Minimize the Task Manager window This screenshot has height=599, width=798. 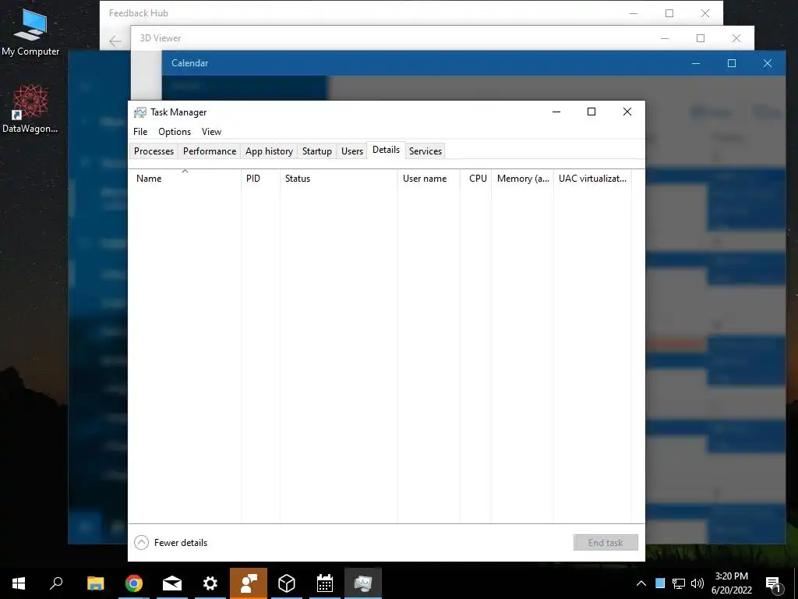pyautogui.click(x=556, y=112)
